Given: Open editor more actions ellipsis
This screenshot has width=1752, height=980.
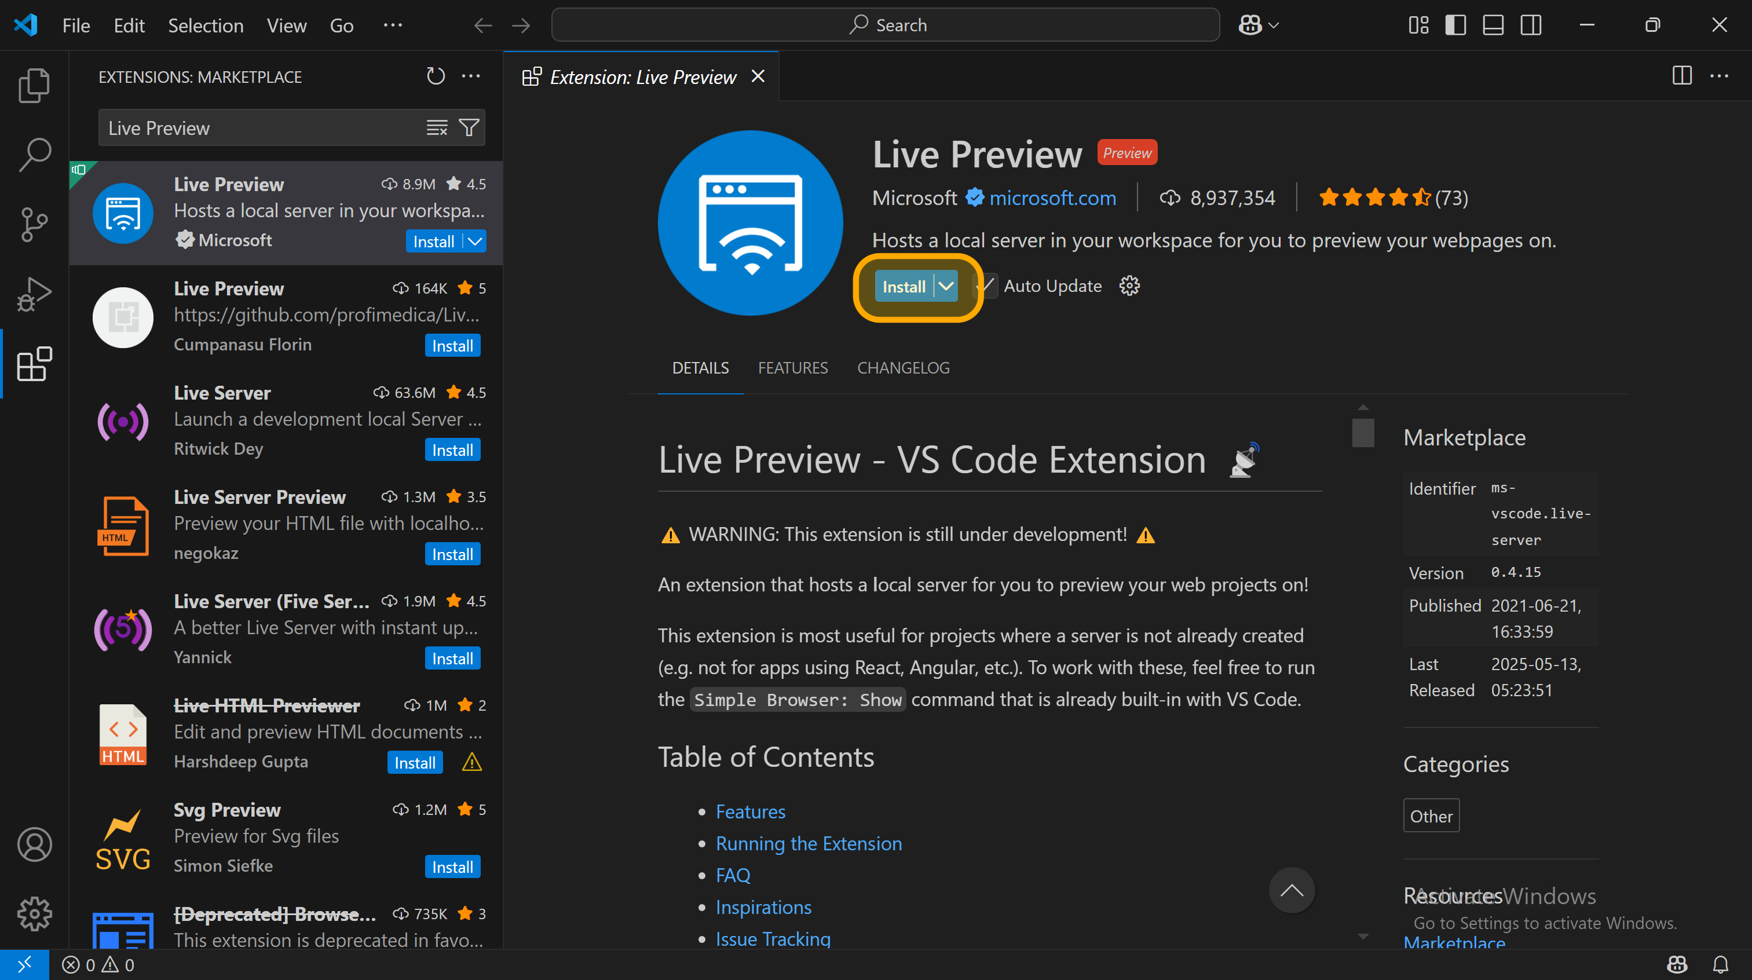Looking at the screenshot, I should point(1720,75).
